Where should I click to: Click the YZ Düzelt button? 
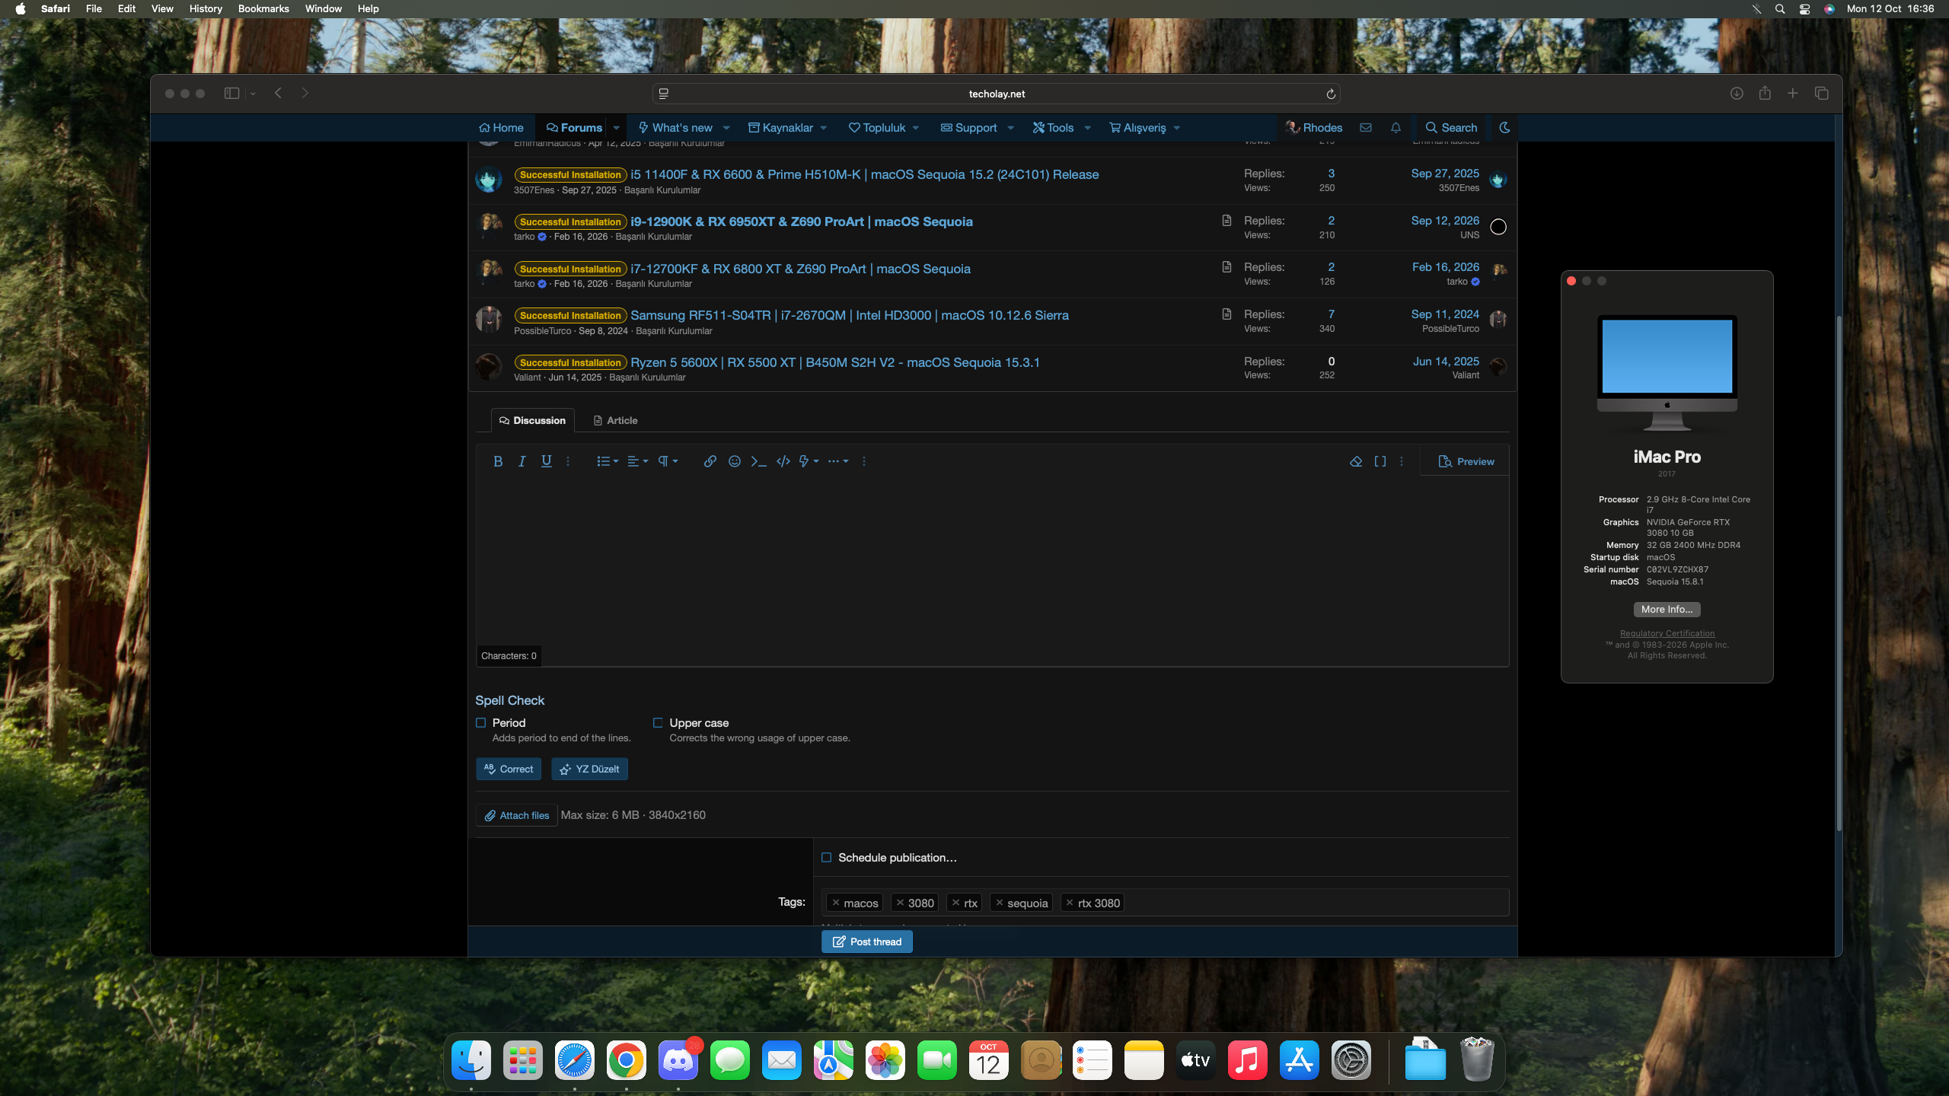589,769
